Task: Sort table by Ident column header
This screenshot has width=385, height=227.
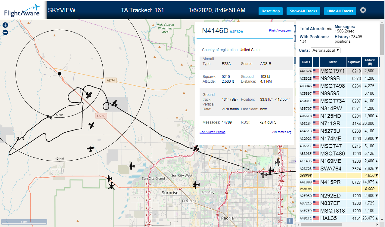Action: [333, 62]
